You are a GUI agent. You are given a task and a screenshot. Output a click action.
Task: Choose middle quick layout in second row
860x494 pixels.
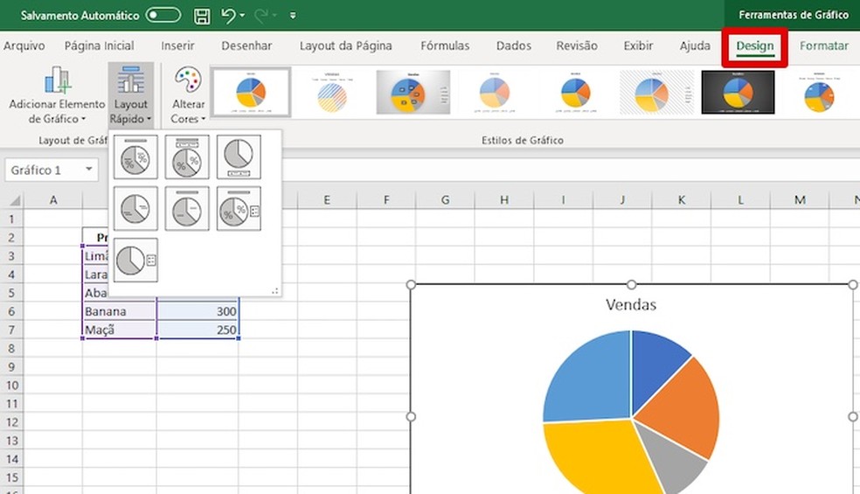(187, 208)
